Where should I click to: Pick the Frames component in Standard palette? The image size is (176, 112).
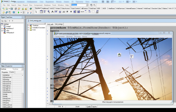click(41, 12)
